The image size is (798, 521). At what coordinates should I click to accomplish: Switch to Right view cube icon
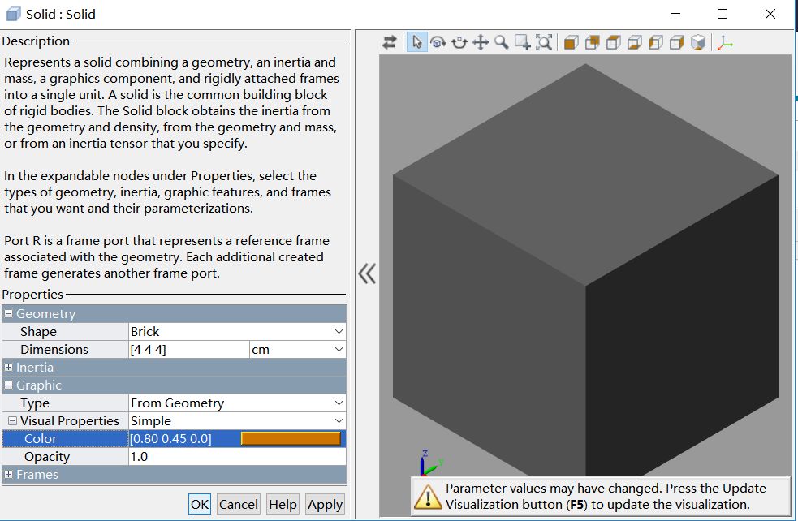point(676,42)
